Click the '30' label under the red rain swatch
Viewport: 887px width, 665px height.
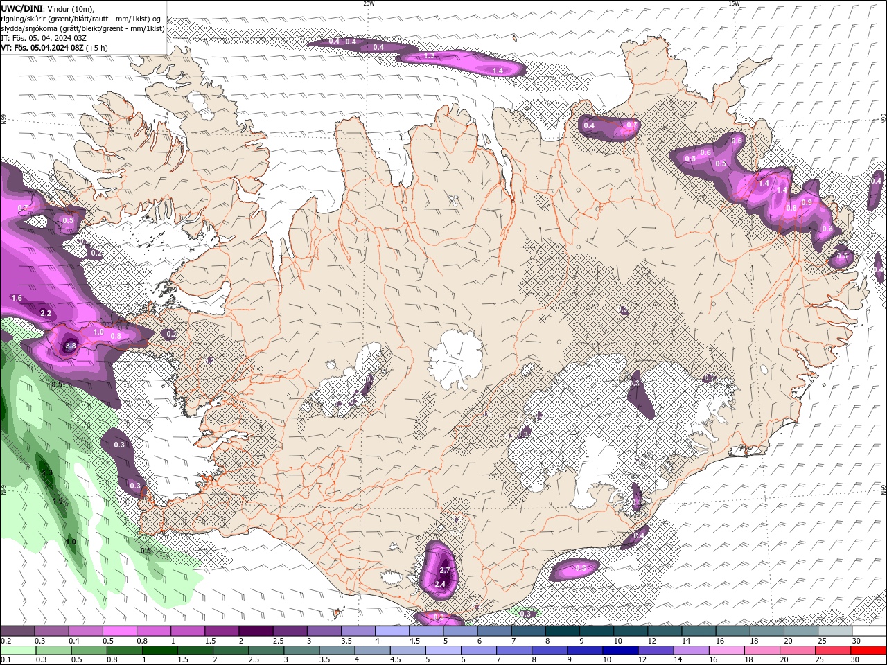coord(856,660)
